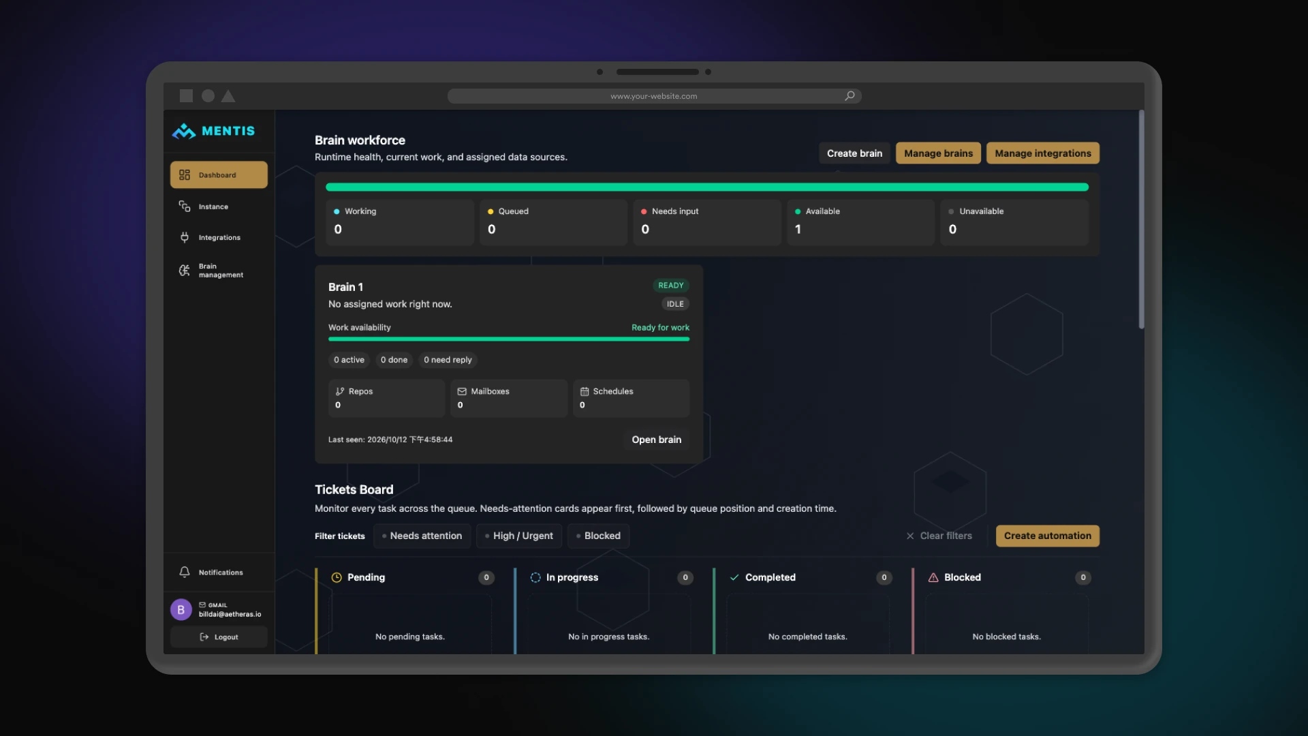Open the Instance menu item
Image resolution: width=1308 pixels, height=736 pixels.
click(219, 206)
